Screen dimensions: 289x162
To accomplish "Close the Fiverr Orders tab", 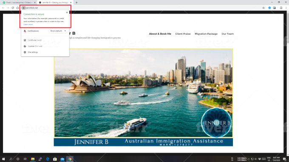I will tap(35, 3).
